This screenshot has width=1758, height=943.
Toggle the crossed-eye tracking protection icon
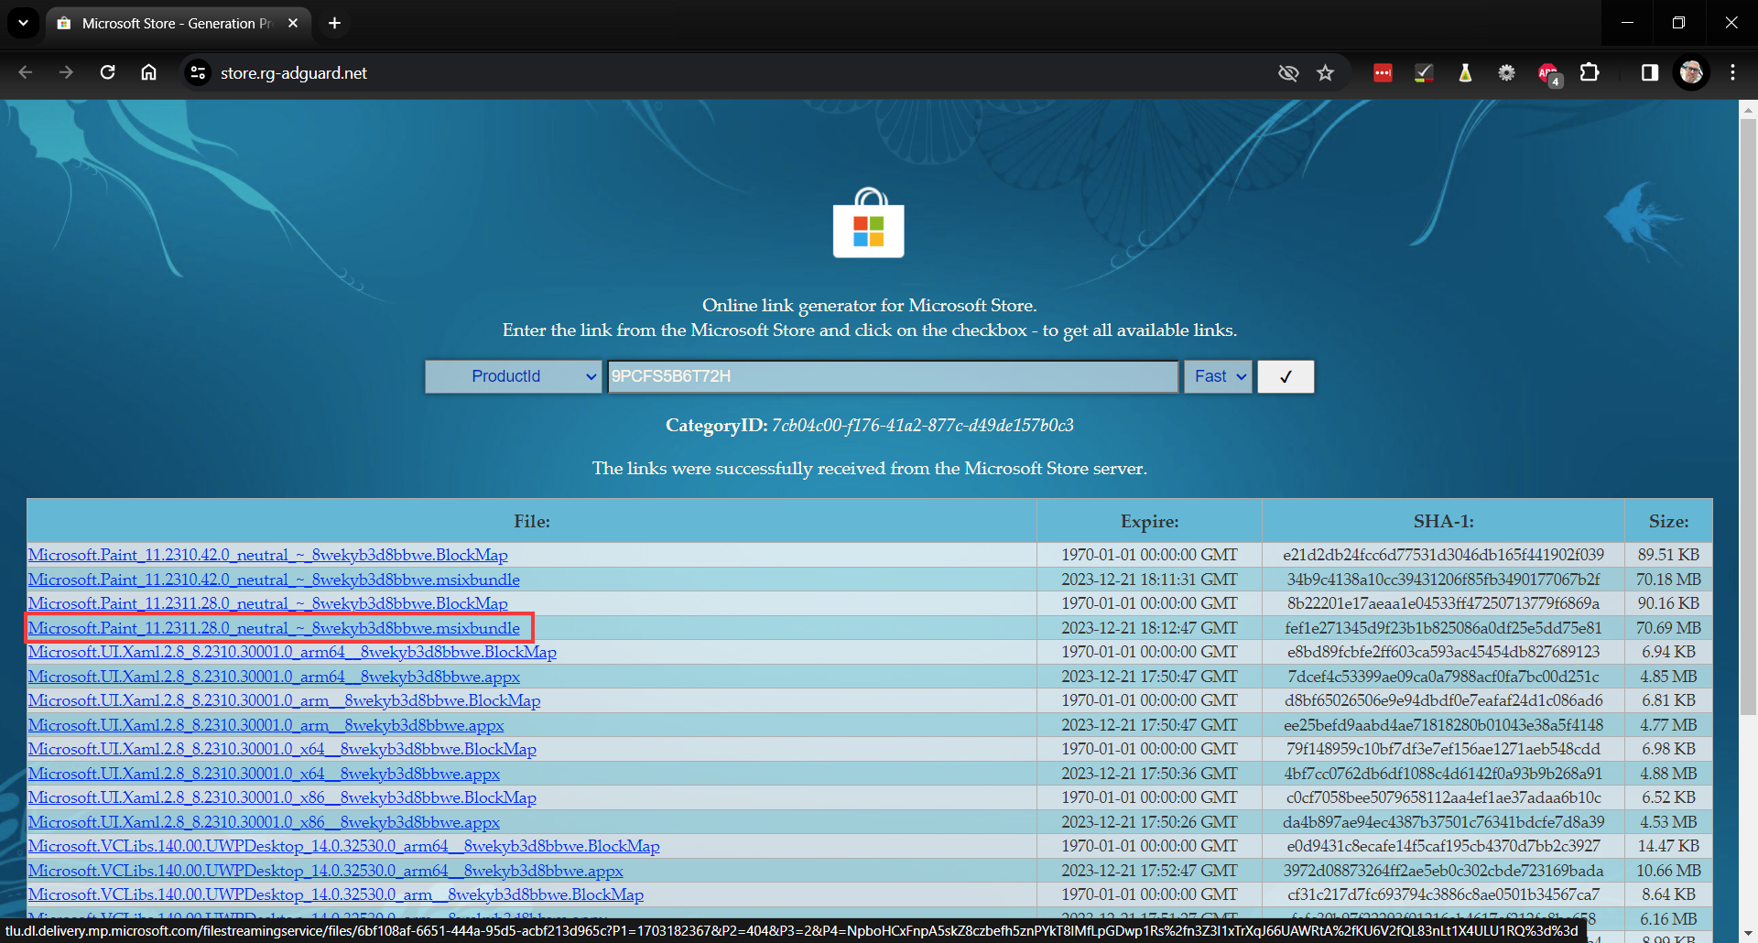1288,72
